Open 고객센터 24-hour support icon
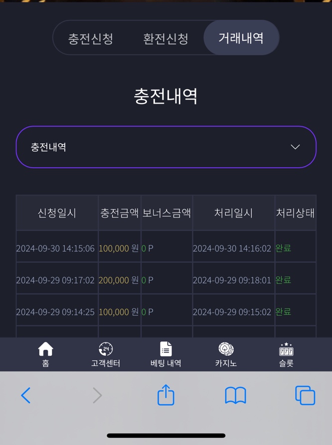332x445 pixels. [x=106, y=349]
